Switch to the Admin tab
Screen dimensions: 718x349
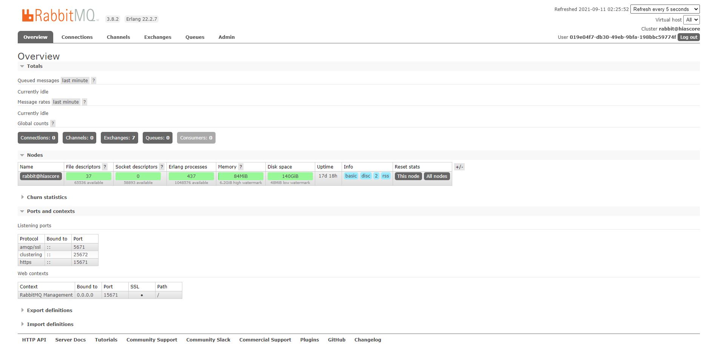[226, 37]
